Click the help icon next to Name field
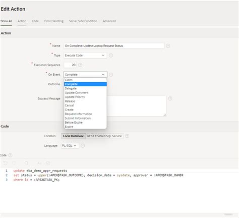239x218 pixels. (x=168, y=46)
